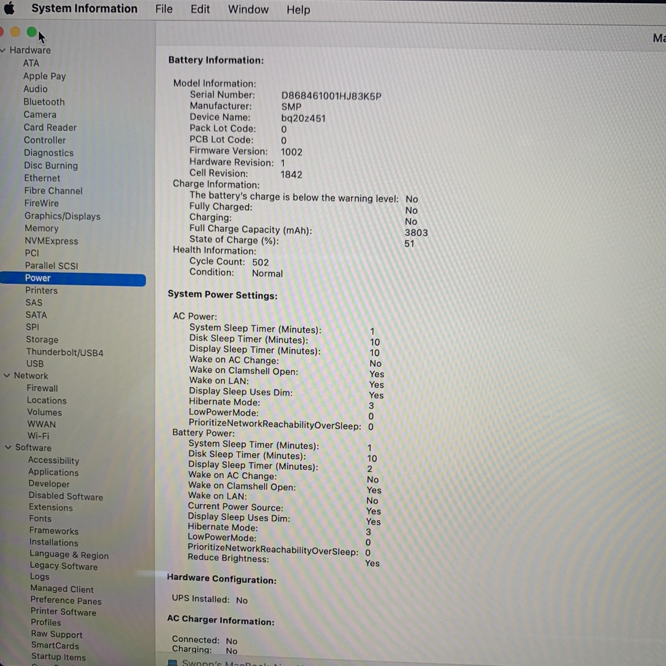Select Ethernet in the sidebar
Viewport: 666px width, 666px height.
coord(42,178)
